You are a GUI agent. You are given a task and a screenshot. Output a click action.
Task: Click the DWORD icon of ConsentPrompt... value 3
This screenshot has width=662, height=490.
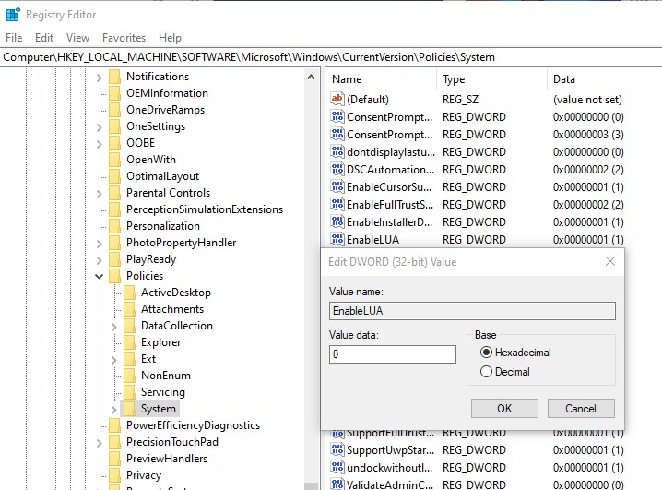[x=337, y=134]
